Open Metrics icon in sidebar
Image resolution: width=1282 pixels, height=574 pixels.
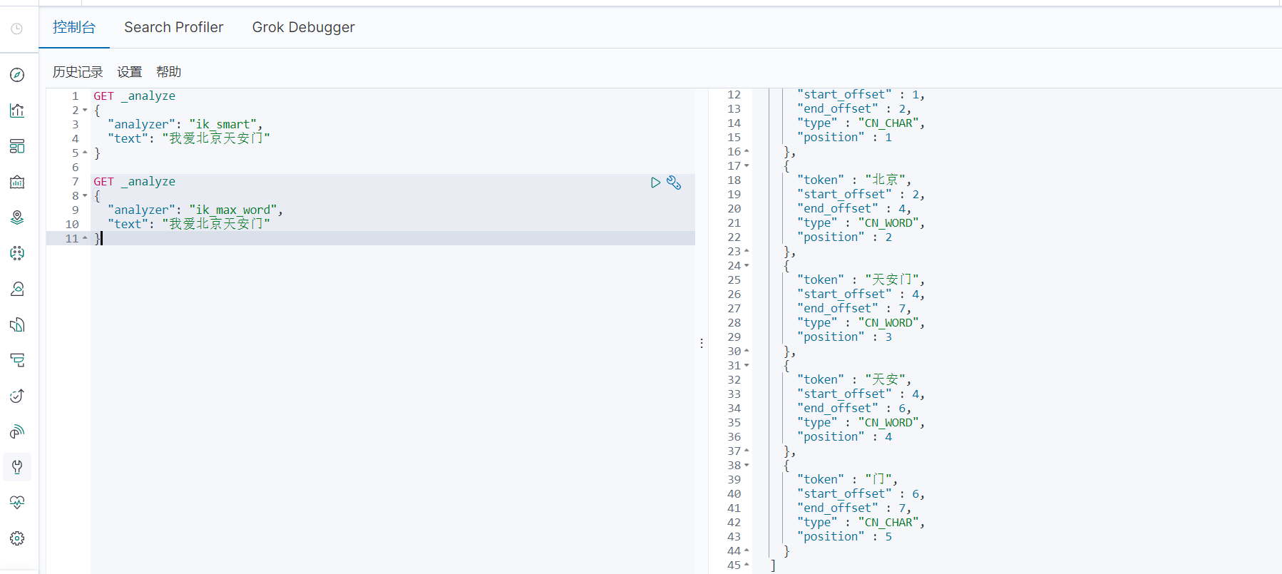pos(17,289)
